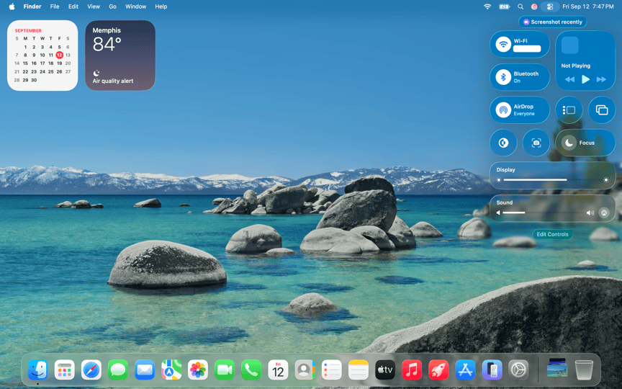Toggle the Appearance control beside screen capture

click(x=503, y=143)
